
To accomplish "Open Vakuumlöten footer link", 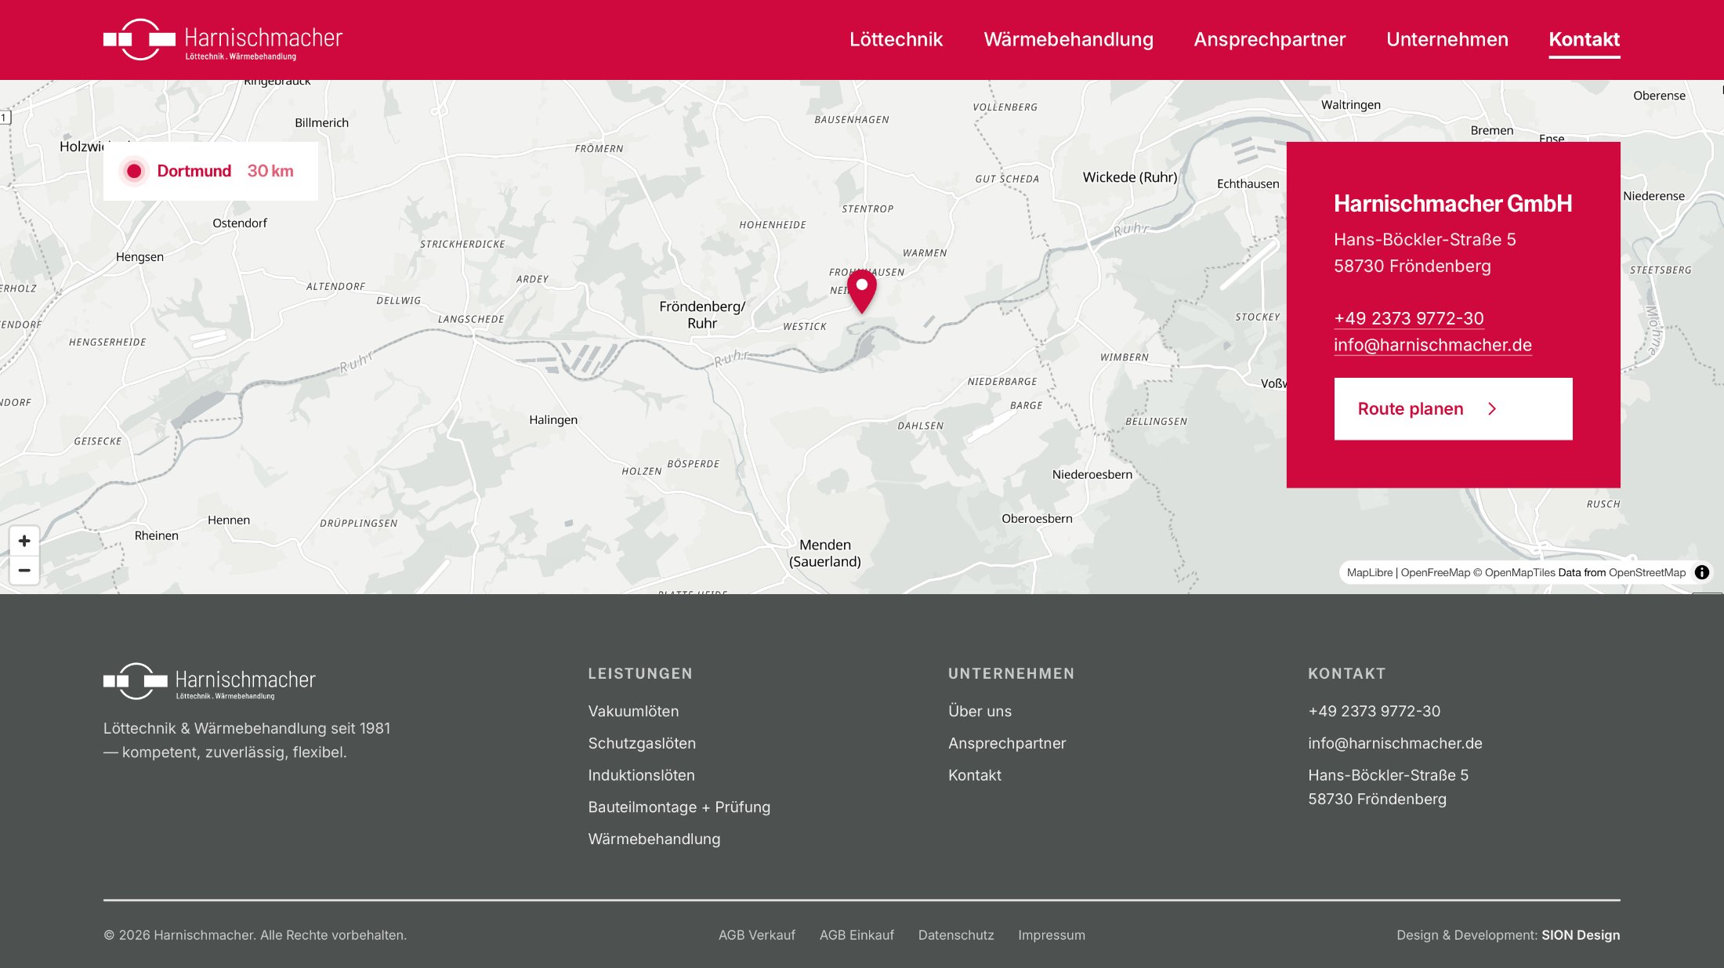I will [x=633, y=711].
